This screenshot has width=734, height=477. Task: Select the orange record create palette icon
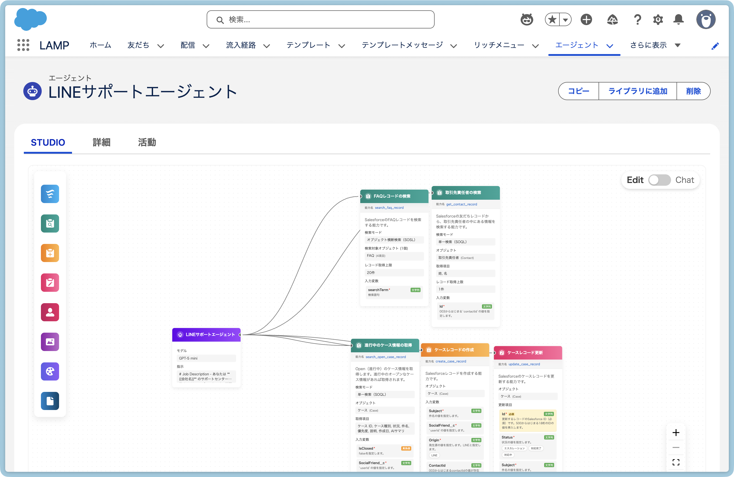coord(50,253)
